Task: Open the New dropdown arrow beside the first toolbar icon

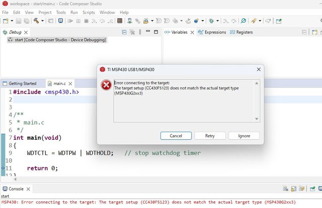Action: click(x=12, y=21)
